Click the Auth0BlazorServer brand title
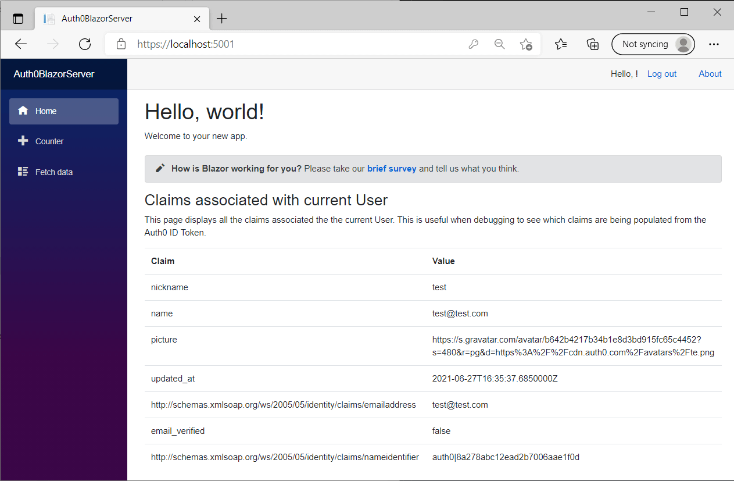The image size is (734, 481). click(x=54, y=74)
